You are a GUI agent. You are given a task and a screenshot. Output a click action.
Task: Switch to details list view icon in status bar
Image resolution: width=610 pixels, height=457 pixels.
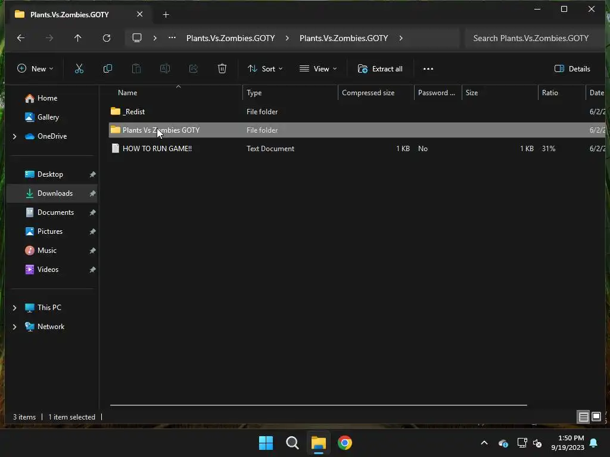584,417
